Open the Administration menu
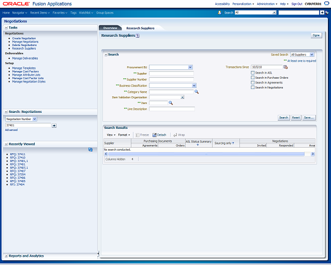 click(267, 4)
